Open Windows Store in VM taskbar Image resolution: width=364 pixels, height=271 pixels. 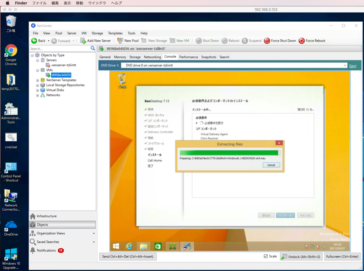click(x=158, y=246)
